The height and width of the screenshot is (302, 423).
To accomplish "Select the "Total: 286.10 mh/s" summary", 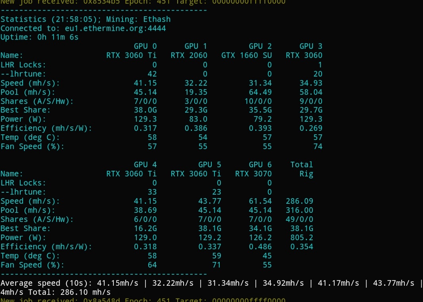I will (69, 292).
